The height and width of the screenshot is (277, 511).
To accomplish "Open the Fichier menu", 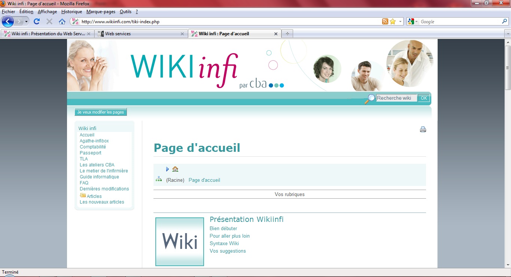I will (9, 12).
